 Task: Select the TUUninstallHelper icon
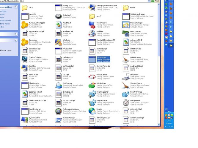tap(126, 17)
